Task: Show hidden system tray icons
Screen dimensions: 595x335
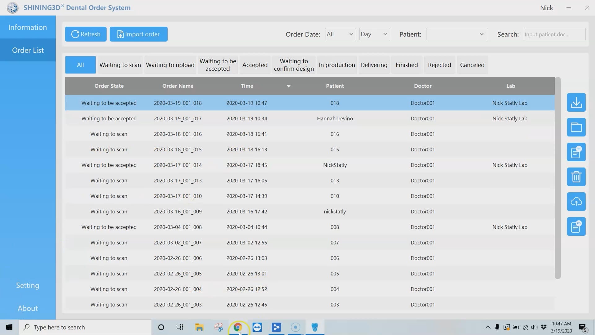Action: [x=488, y=327]
